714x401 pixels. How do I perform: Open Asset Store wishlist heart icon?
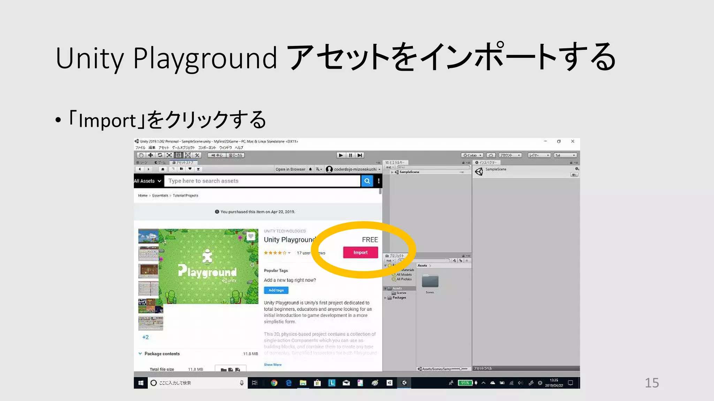point(190,169)
